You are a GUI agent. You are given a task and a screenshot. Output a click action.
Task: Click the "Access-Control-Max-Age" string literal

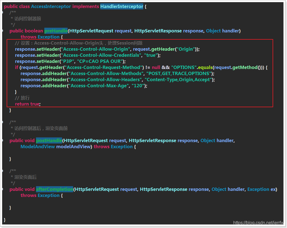click(x=99, y=86)
